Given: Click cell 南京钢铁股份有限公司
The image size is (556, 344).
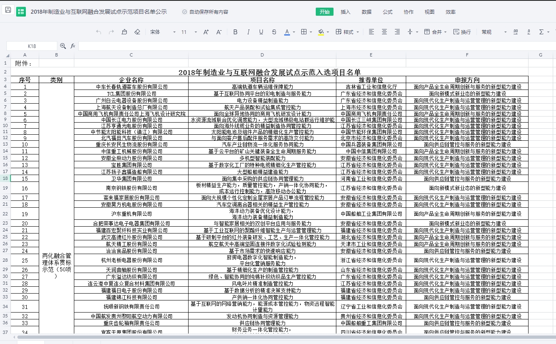Looking at the screenshot, I should coord(131,188).
